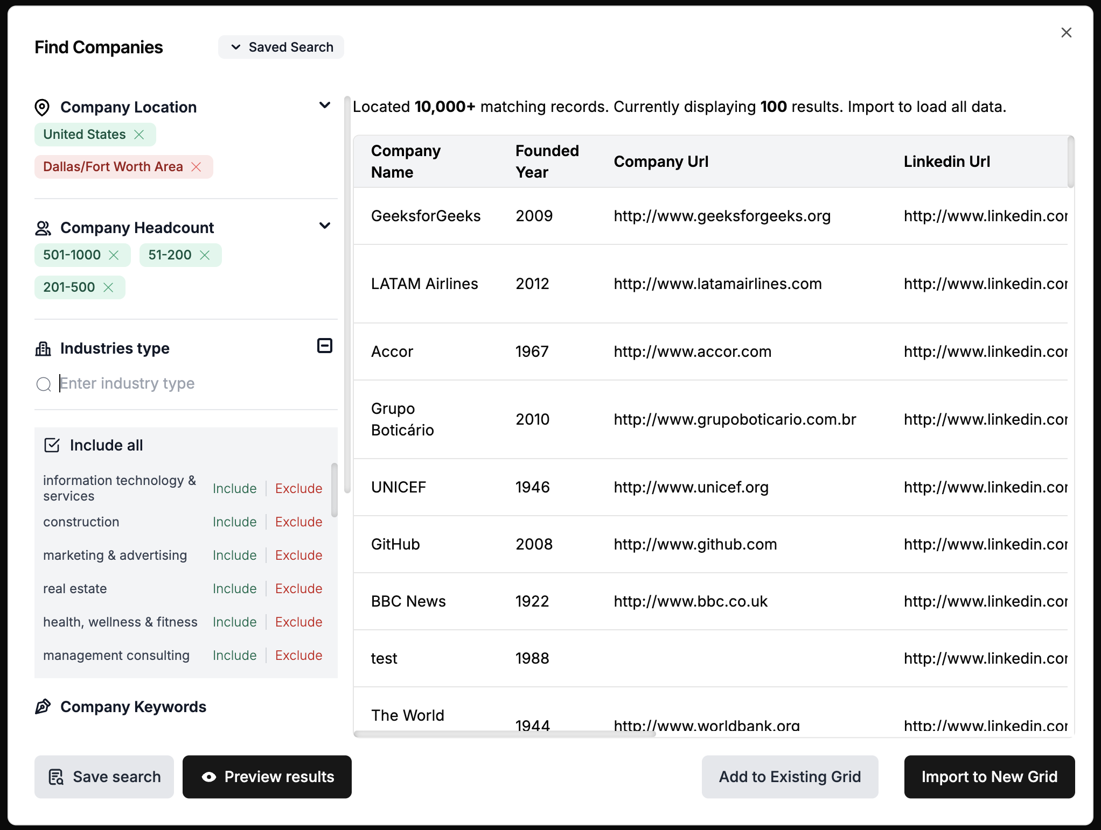
Task: Click Import to New Grid
Action: pyautogui.click(x=989, y=777)
